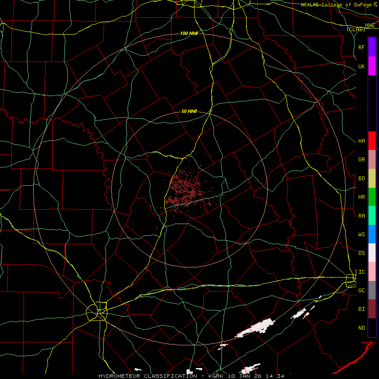Screen dimensions: 379x379
Task: Click the HHC product code label
Action: [x=370, y=25]
